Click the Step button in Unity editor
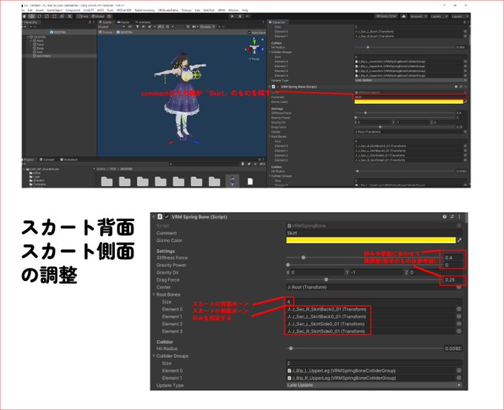504x410 pixels. pyautogui.click(x=248, y=16)
